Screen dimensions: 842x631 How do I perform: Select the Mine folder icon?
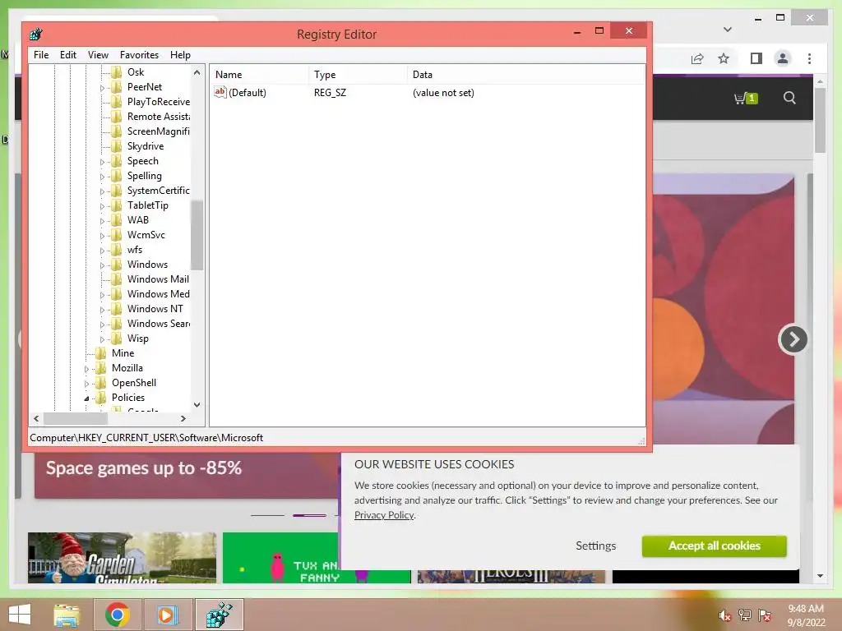[x=101, y=353]
